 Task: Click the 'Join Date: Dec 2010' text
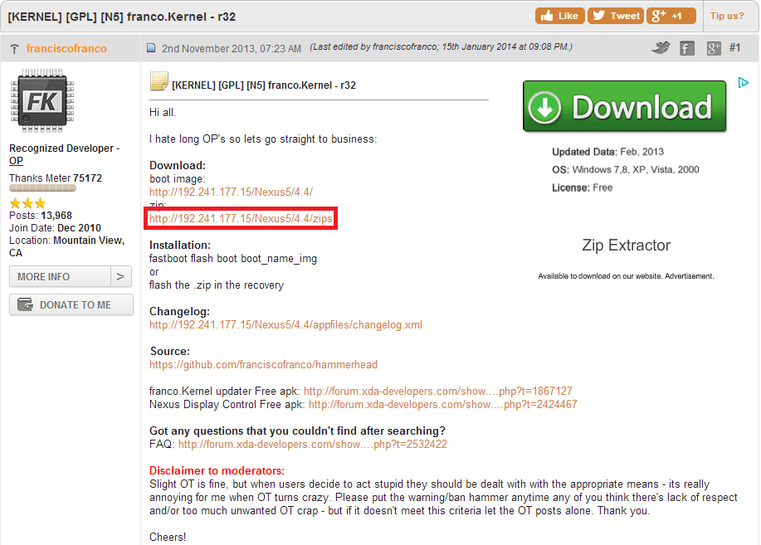pyautogui.click(x=56, y=228)
